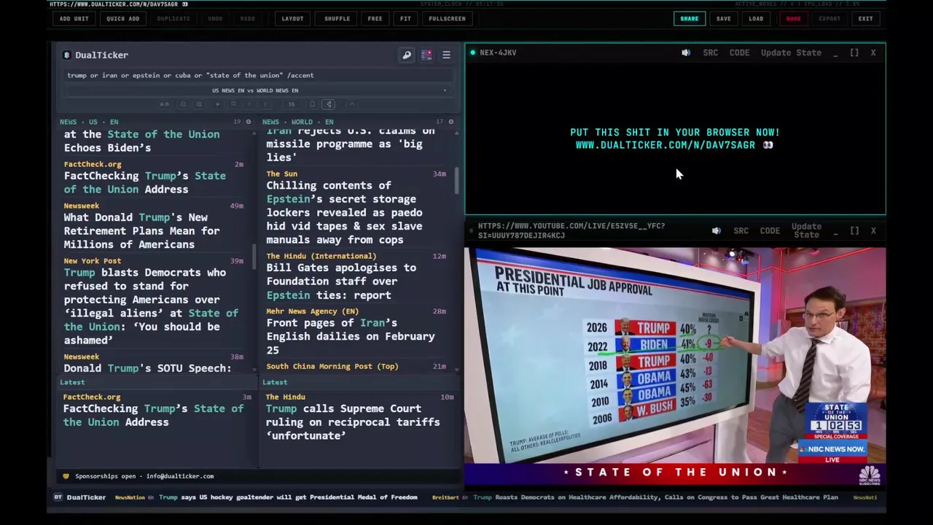Image resolution: width=933 pixels, height=525 pixels.
Task: Click SRC on the NEX-4JKV unit
Action: [710, 52]
